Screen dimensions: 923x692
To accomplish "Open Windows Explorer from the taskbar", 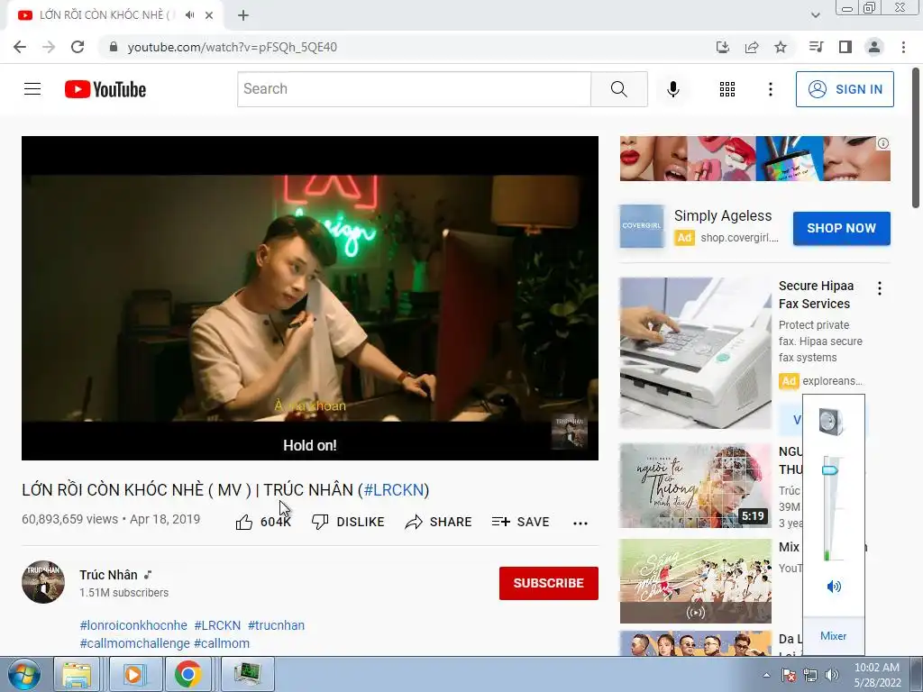I will 78,675.
